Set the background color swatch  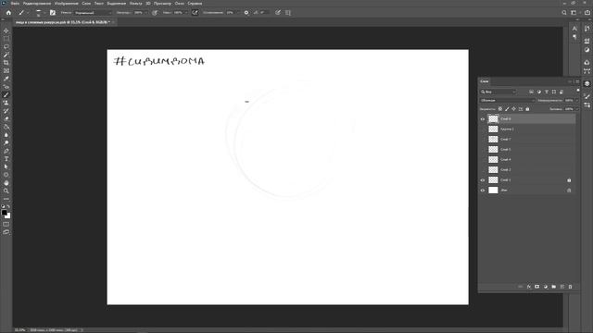(8, 216)
